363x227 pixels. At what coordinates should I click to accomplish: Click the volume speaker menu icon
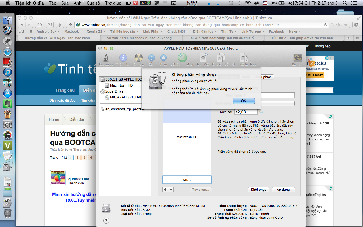pyautogui.click(x=256, y=3)
